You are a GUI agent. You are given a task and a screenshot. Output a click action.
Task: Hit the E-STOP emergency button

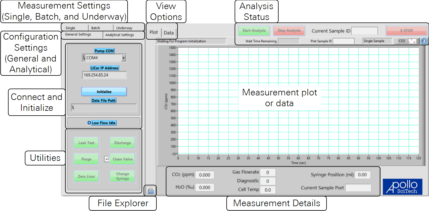(404, 30)
